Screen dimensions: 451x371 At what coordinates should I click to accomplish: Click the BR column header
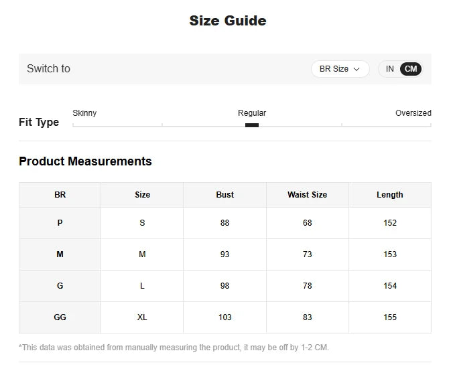60,195
